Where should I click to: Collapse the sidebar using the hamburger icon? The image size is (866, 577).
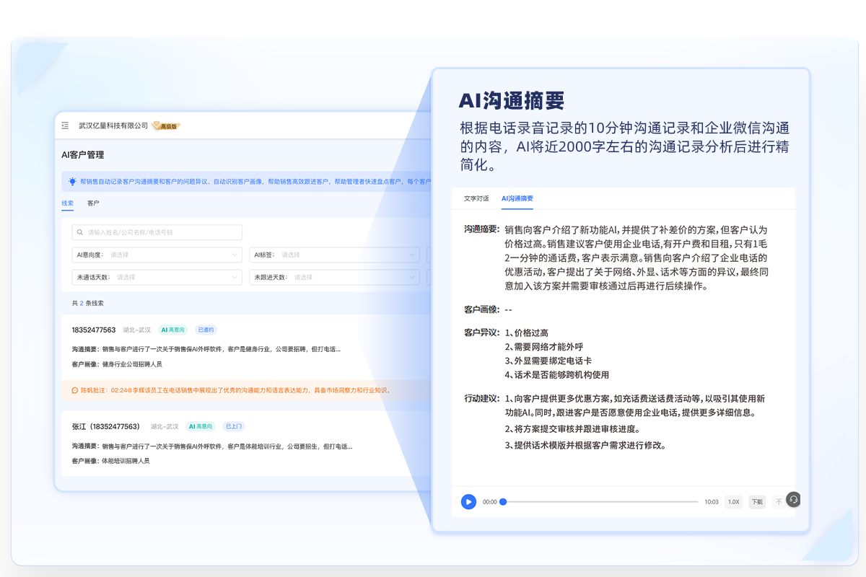(x=64, y=125)
